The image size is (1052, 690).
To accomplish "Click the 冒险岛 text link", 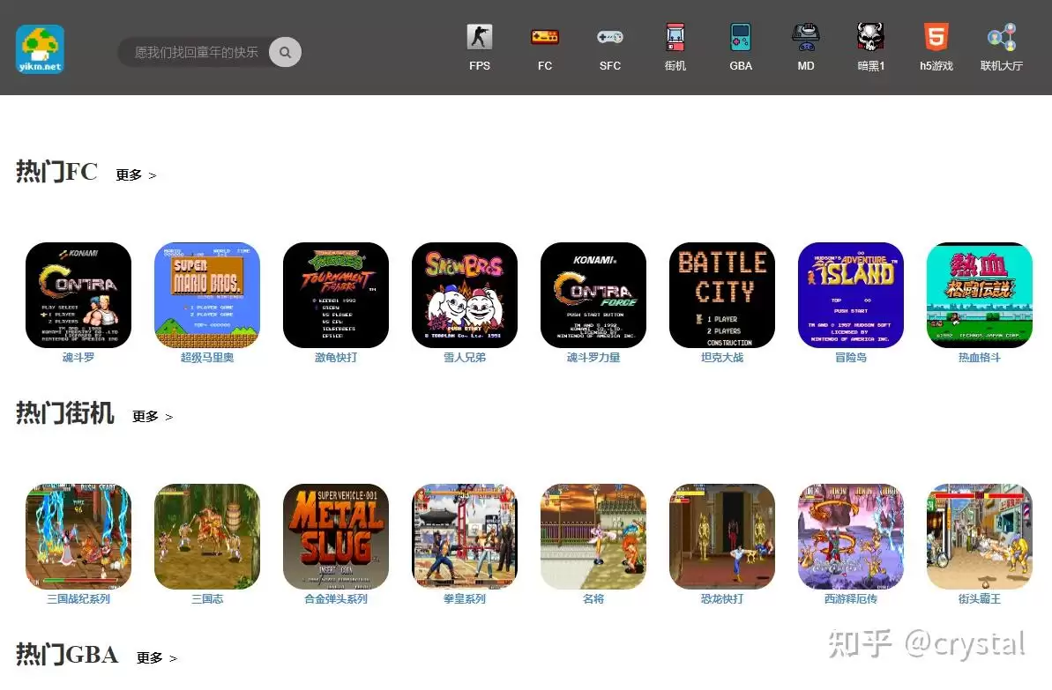I will [x=851, y=358].
